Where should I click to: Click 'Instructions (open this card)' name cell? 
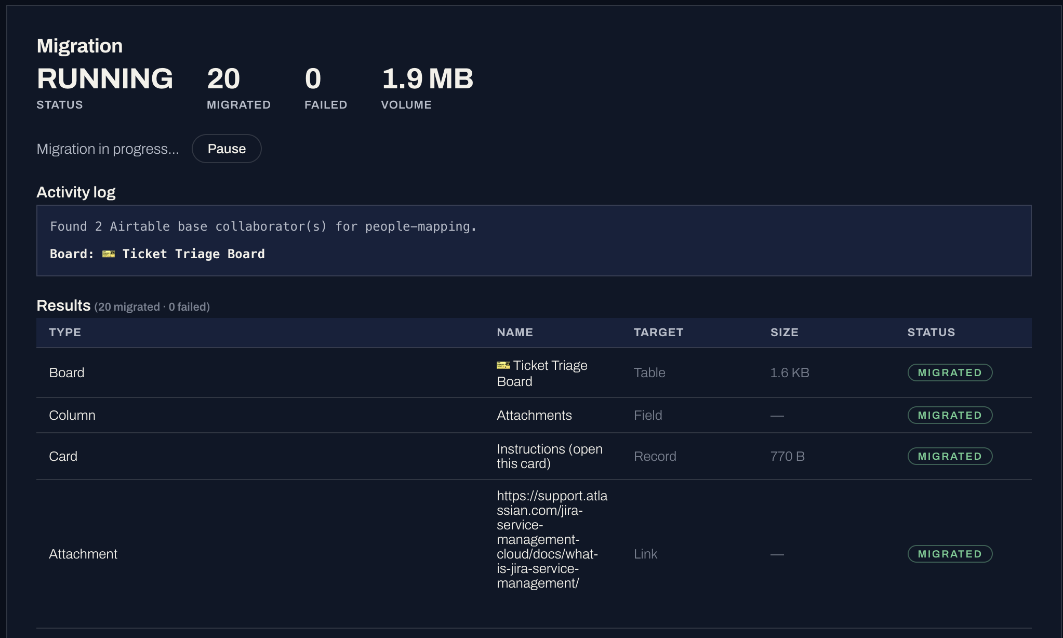(x=550, y=456)
